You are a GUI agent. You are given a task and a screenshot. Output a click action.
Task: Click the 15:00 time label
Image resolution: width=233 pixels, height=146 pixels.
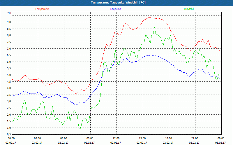(143, 138)
